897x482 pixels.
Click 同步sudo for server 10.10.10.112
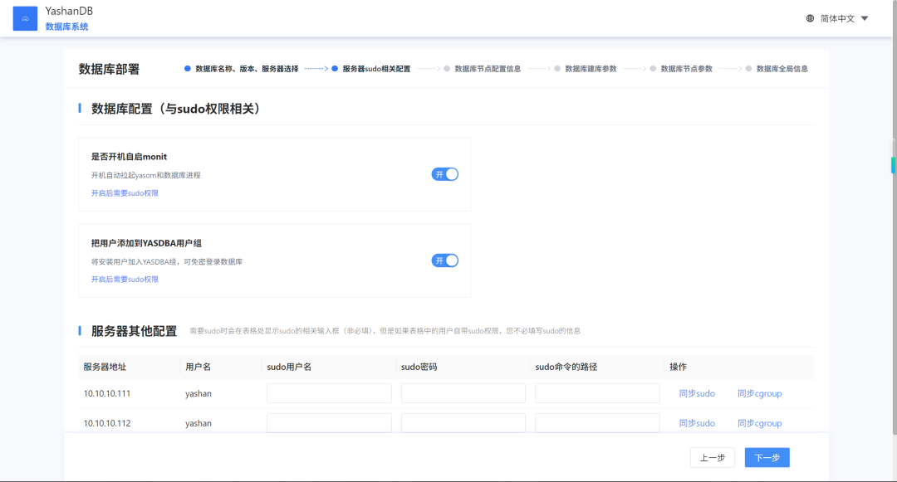697,423
